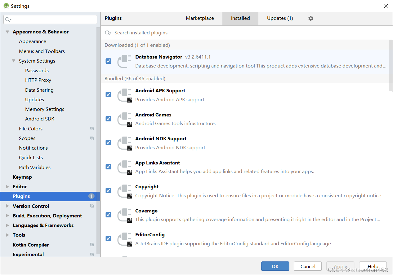The image size is (393, 275).
Task: Select the Menus and Toolbars entry
Action: (x=42, y=51)
